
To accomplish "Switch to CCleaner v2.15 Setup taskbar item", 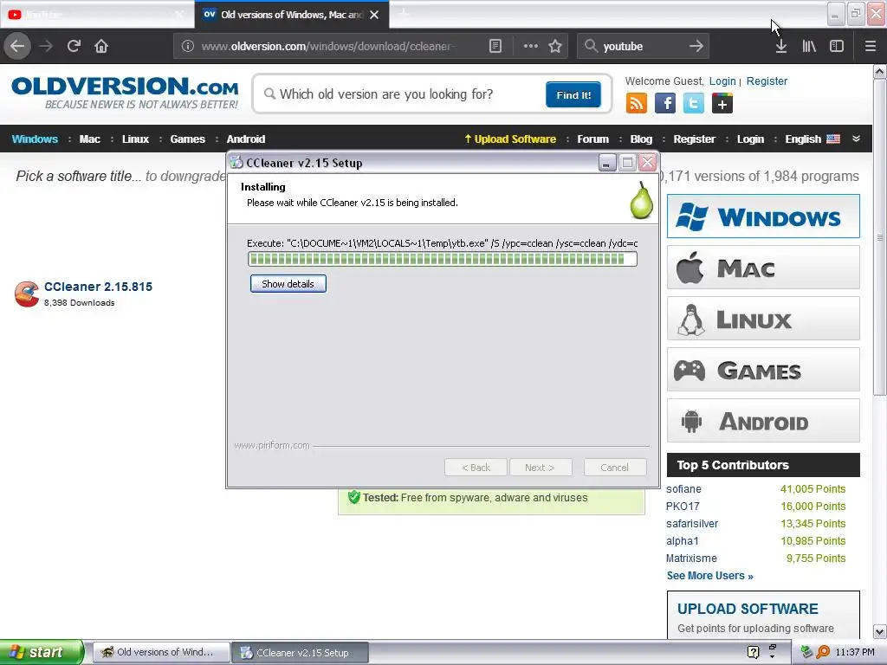I will point(301,653).
